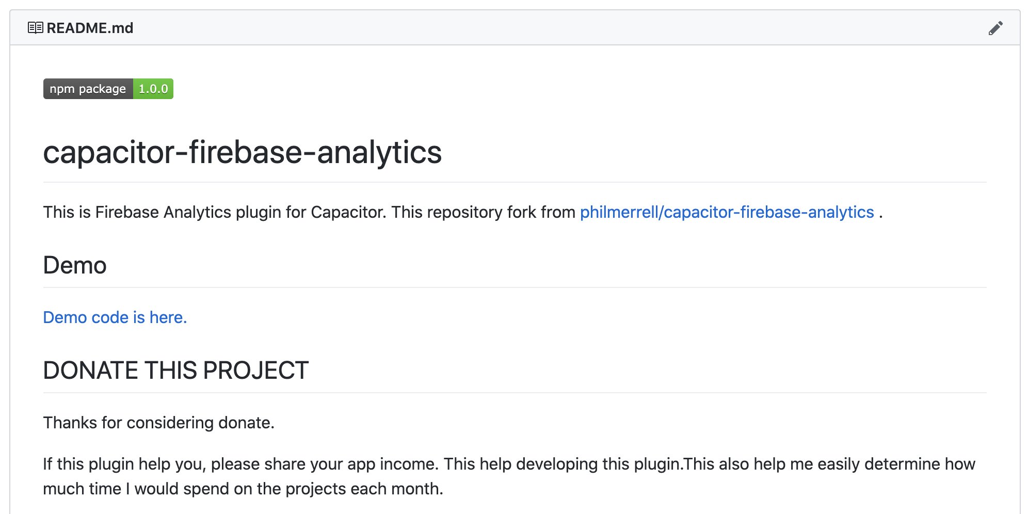1028x514 pixels.
Task: Click the README.md file name label
Action: click(90, 28)
